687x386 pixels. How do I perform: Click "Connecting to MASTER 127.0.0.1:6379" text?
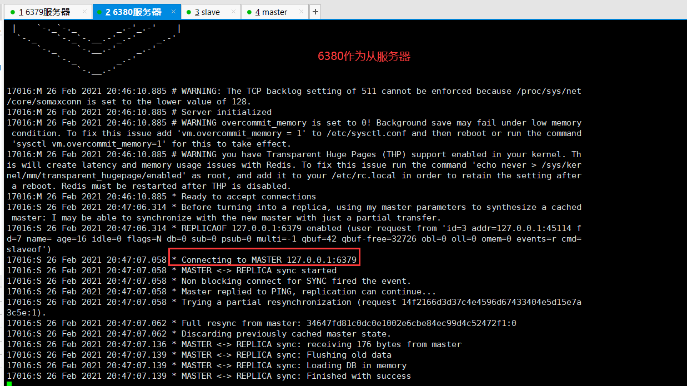click(269, 260)
